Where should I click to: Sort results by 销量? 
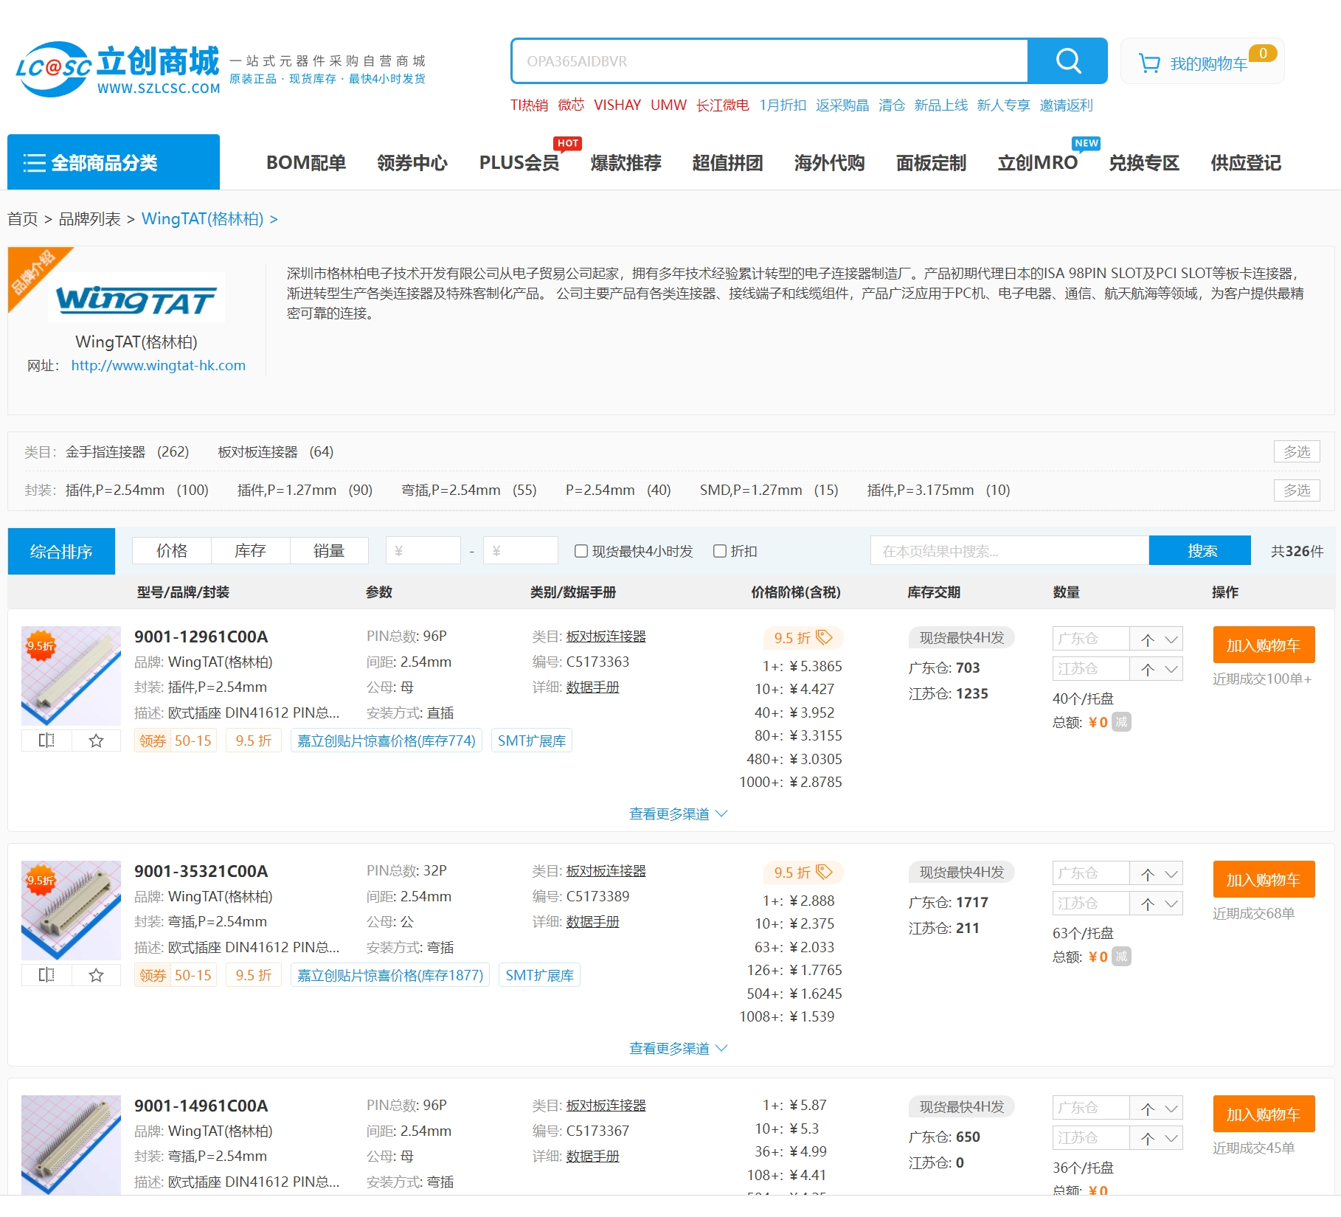tap(329, 550)
